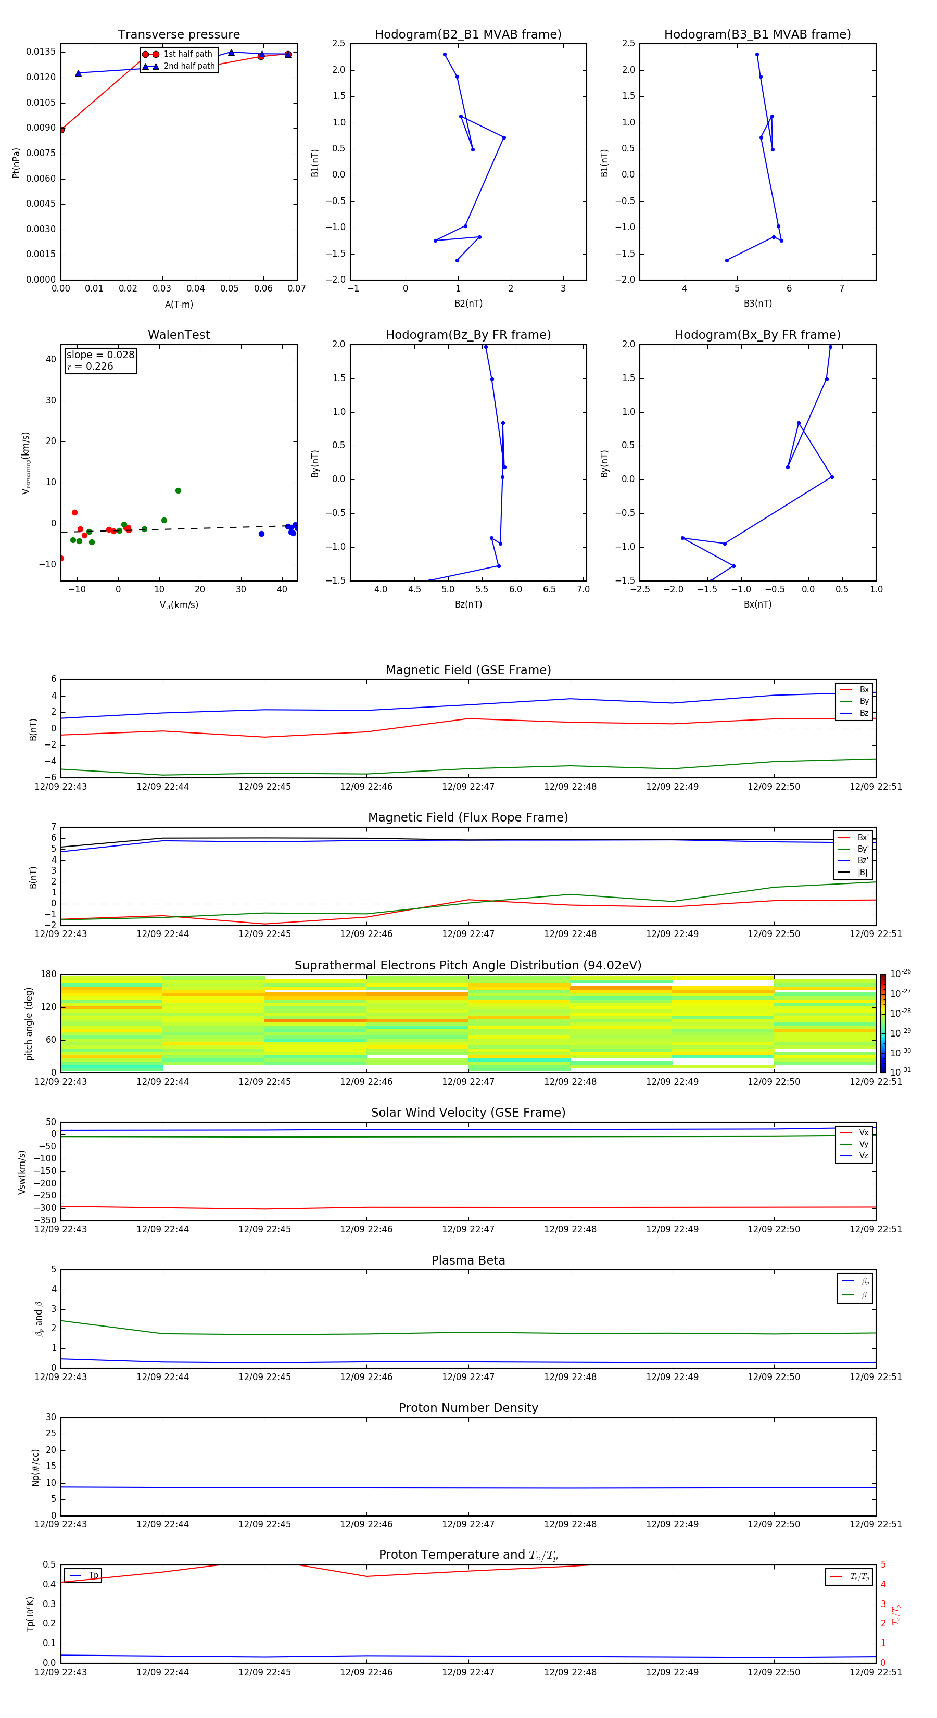Image resolution: width=937 pixels, height=1718 pixels.
Task: Click 'By' legend entry in GSE magnetic field plot
Action: click(x=854, y=701)
